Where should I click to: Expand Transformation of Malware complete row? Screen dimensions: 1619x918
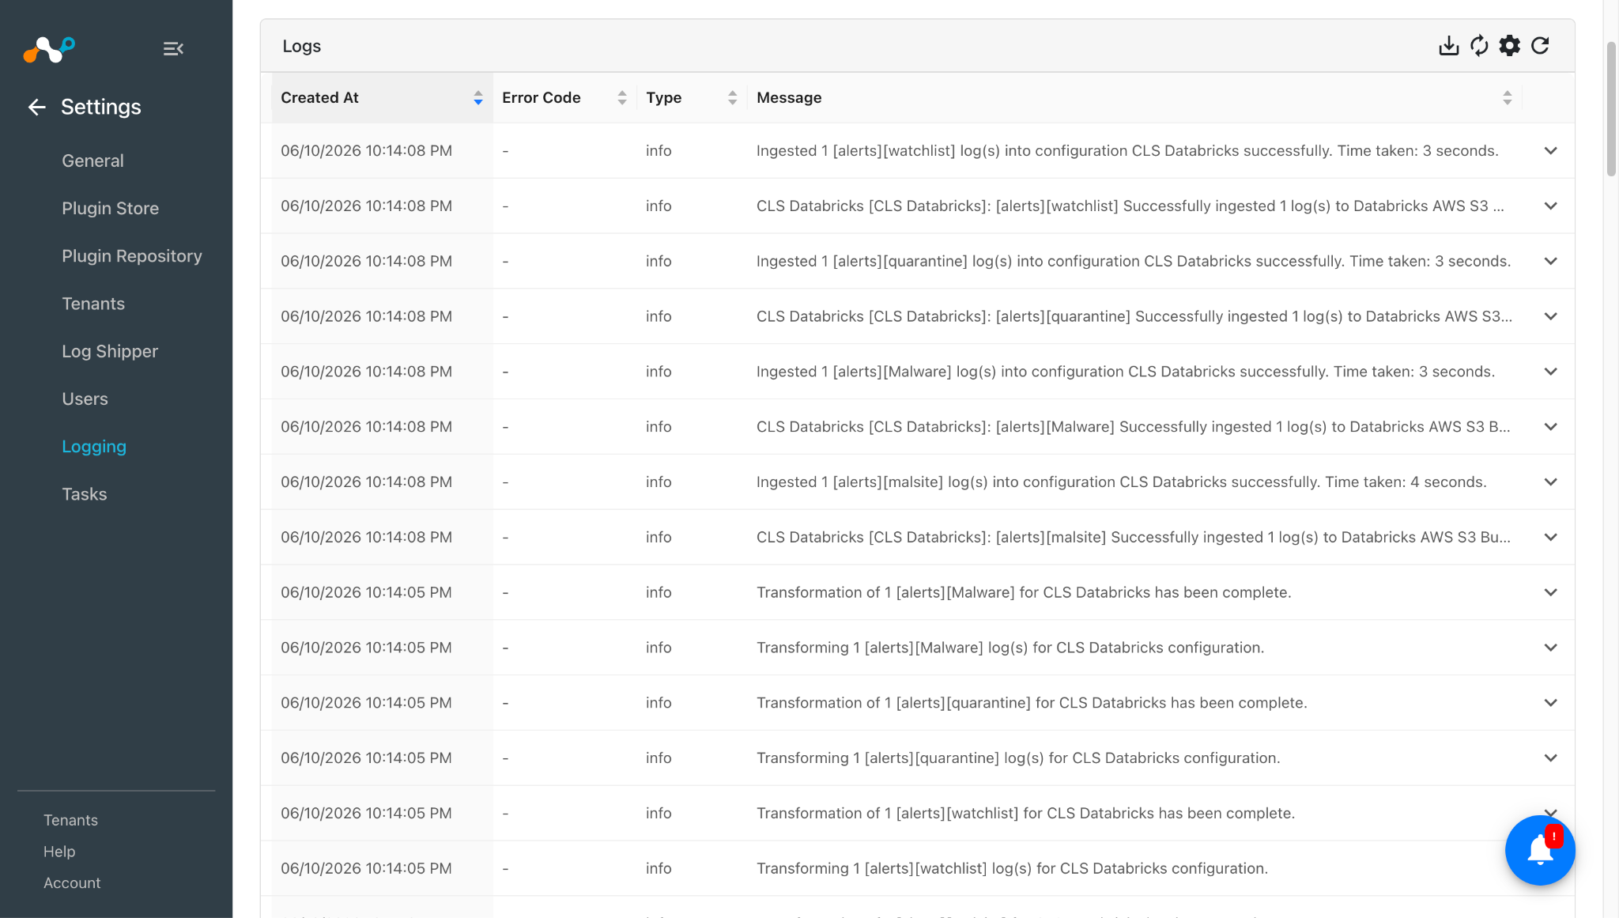click(1550, 592)
